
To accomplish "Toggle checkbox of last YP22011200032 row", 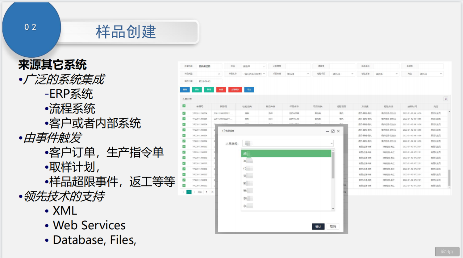I will [184, 186].
